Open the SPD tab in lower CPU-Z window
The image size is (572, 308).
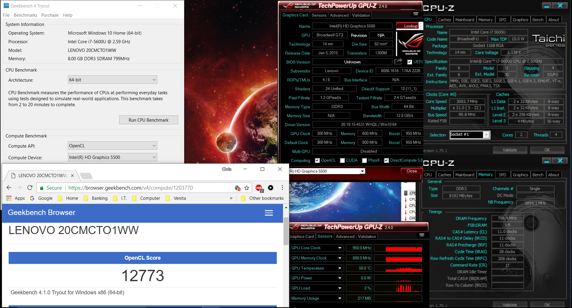click(503, 175)
